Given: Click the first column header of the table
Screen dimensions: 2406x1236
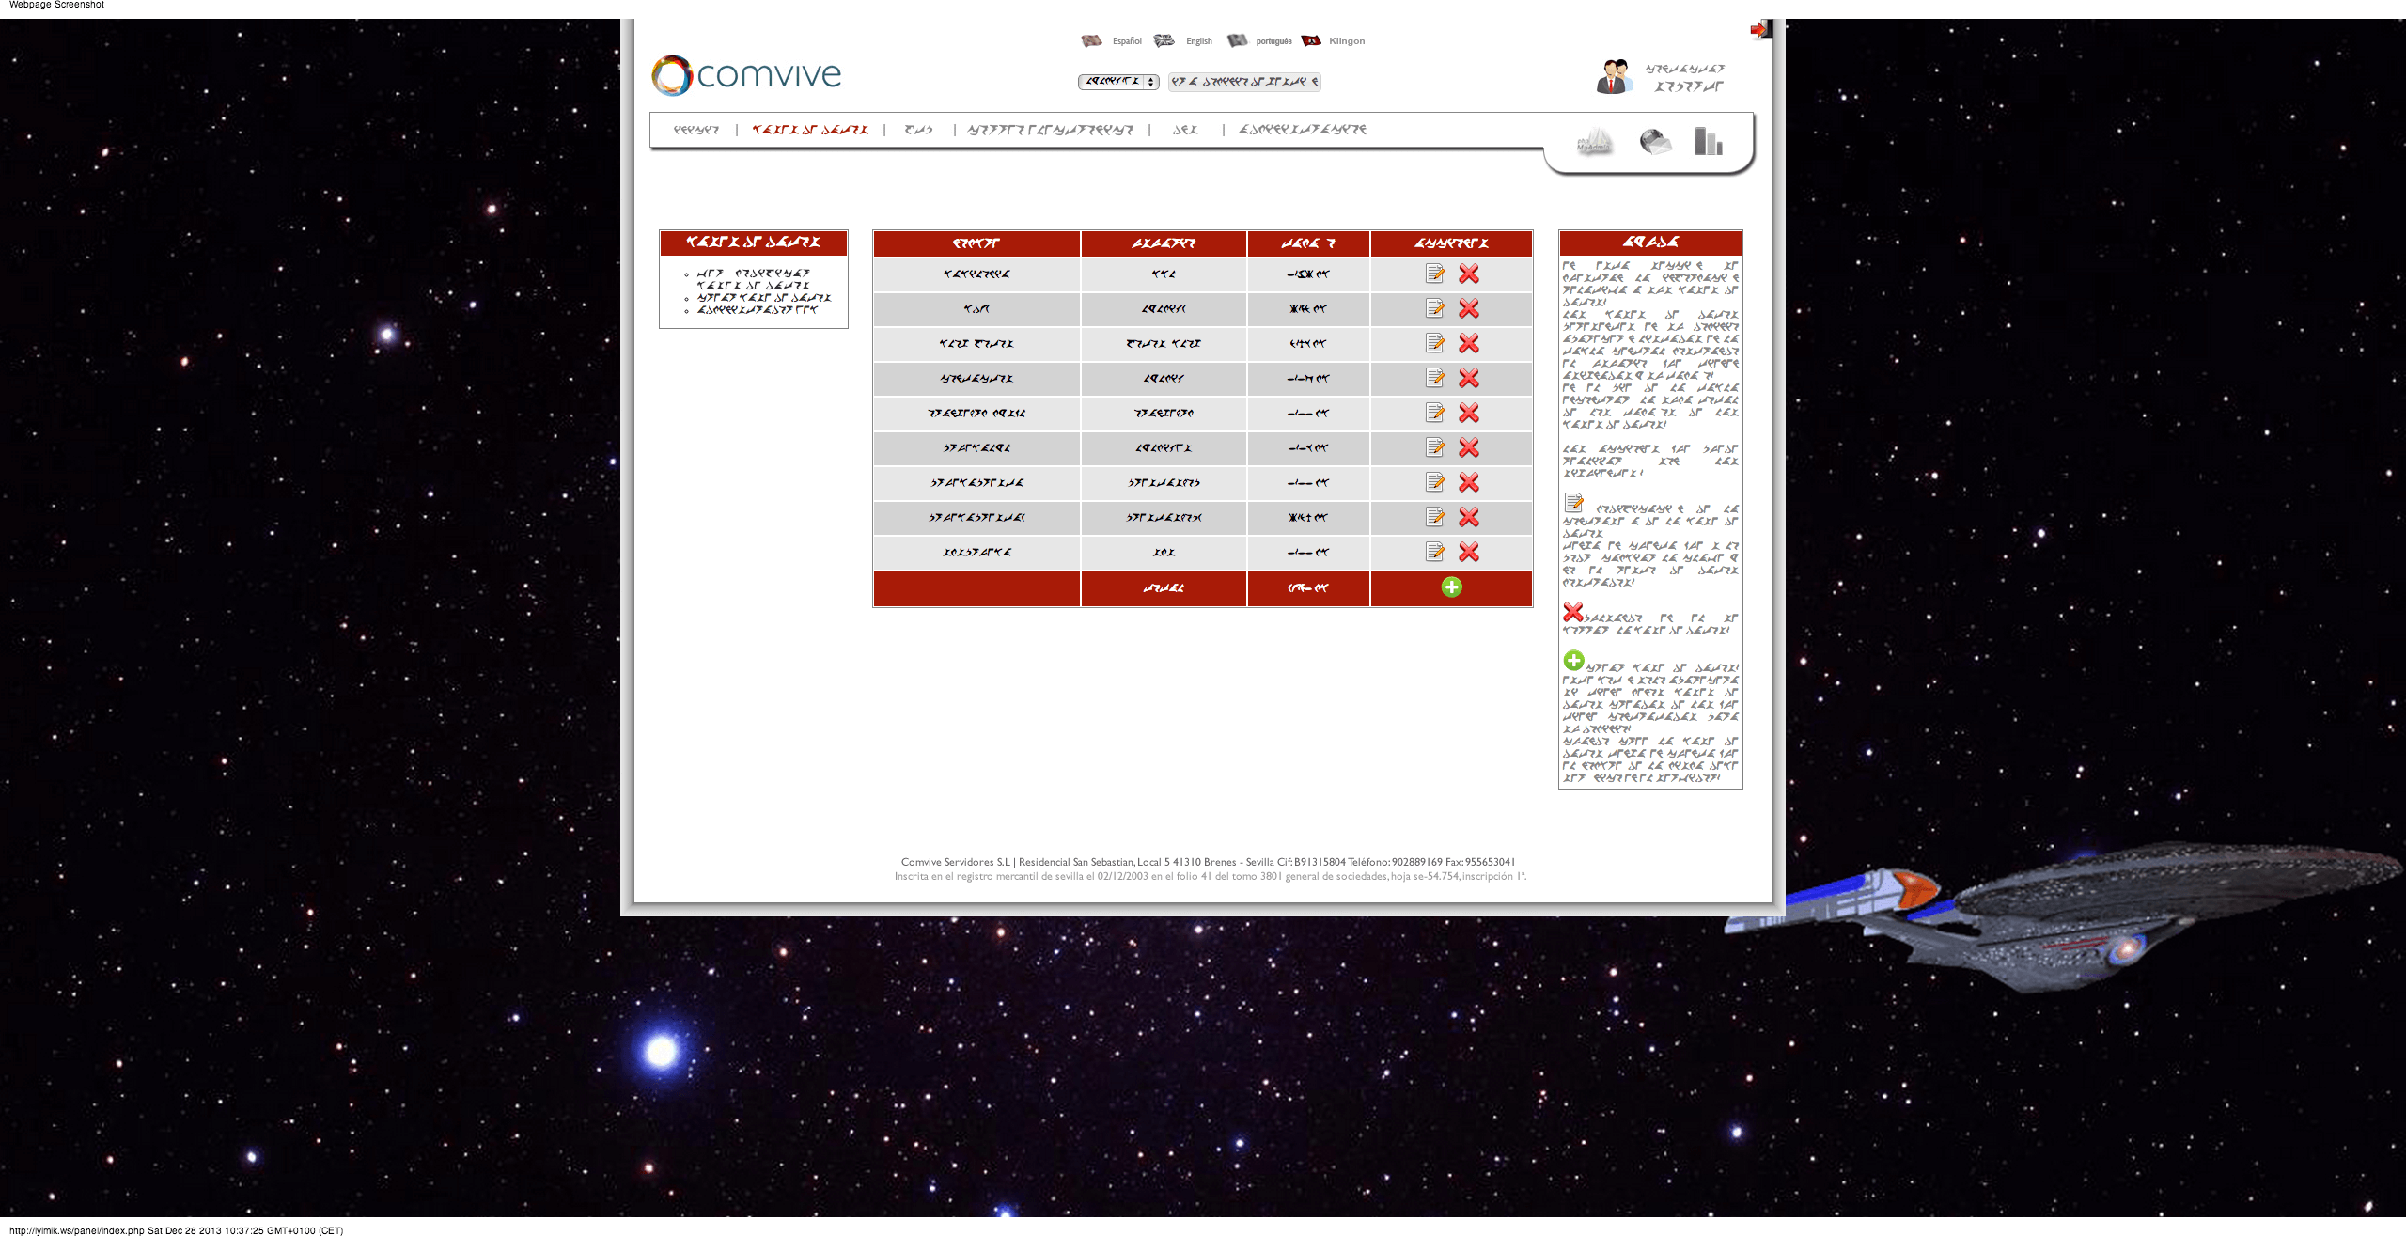Looking at the screenshot, I should [x=976, y=243].
